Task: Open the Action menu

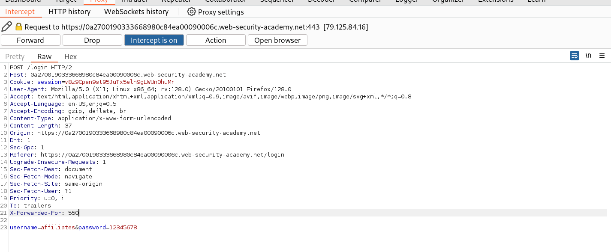Action: tap(216, 40)
